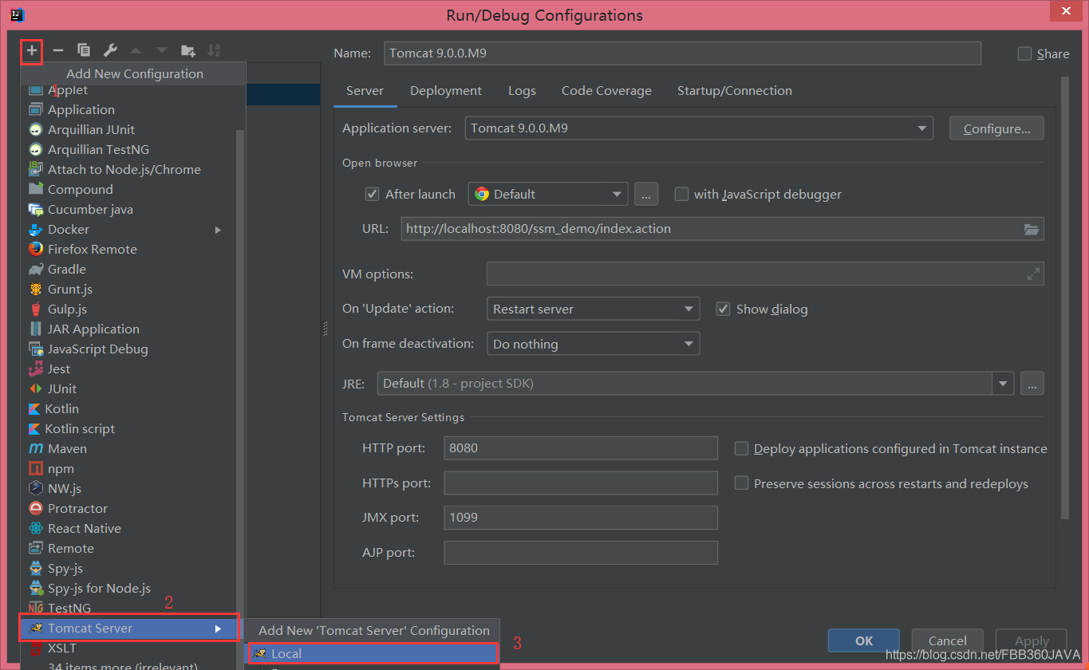Open the Application server dropdown
Image resolution: width=1089 pixels, height=670 pixels.
click(699, 128)
